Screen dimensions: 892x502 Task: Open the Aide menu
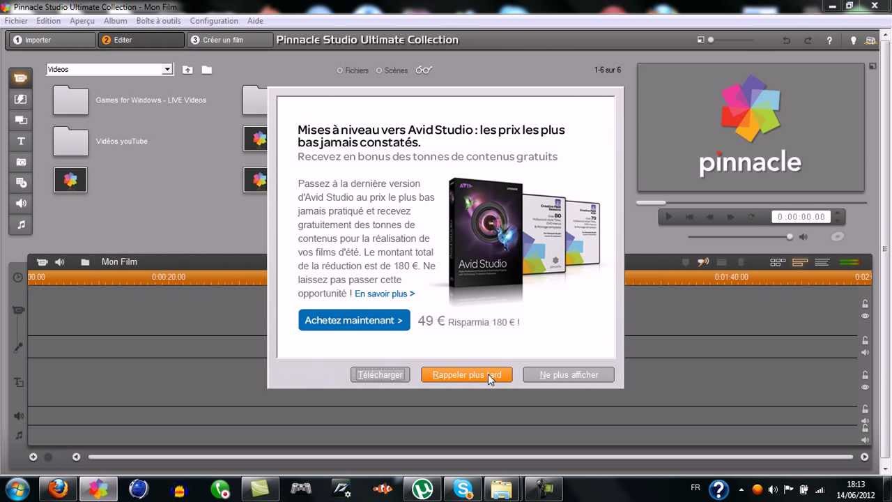pyautogui.click(x=255, y=21)
